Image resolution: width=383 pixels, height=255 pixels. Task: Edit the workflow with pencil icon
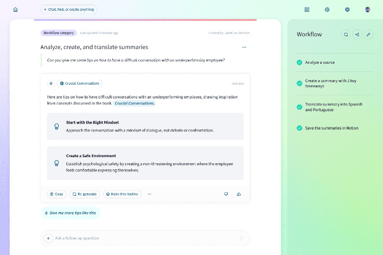(x=368, y=34)
